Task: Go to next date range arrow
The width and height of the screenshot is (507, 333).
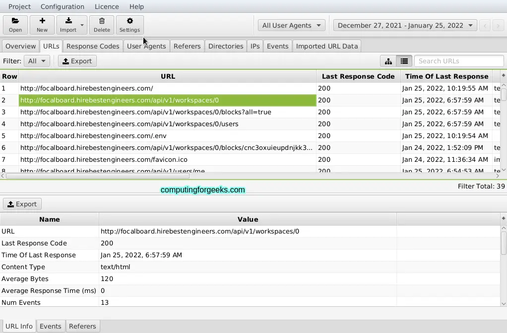Action: (x=498, y=25)
